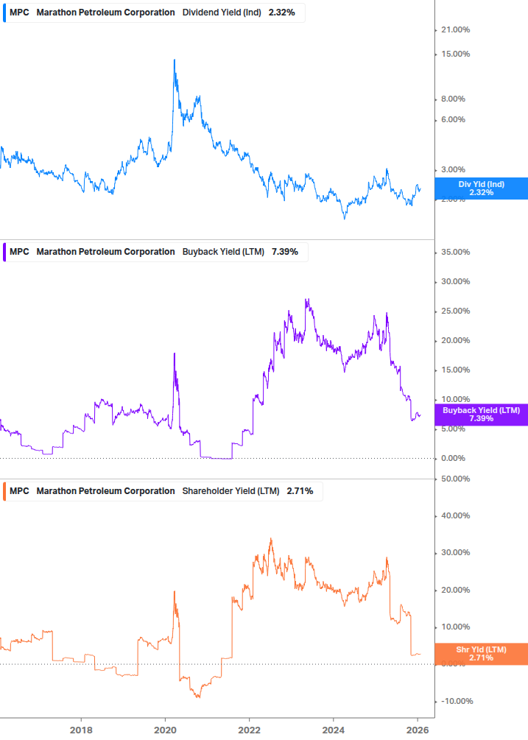The width and height of the screenshot is (528, 740).
Task: Click the 35.00% tick on buyback yield axis
Action: [x=454, y=253]
